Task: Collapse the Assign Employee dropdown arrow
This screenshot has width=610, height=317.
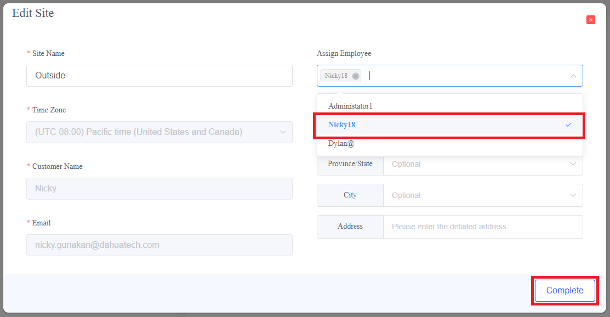Action: tap(573, 76)
